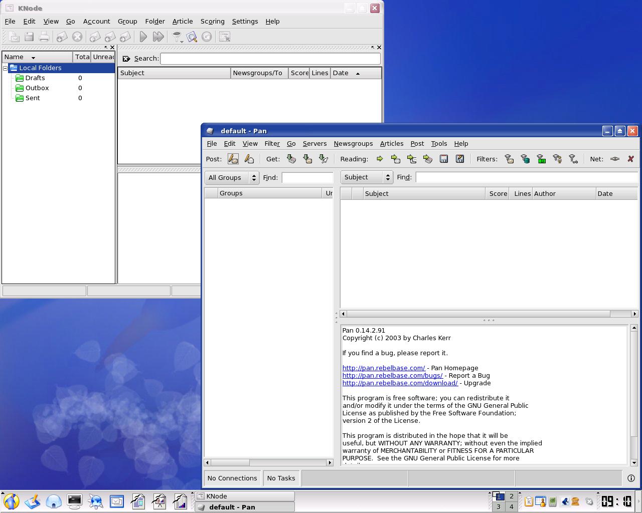Open the pan.rebelbase.com/download/ link
The image size is (642, 513).
pos(400,383)
